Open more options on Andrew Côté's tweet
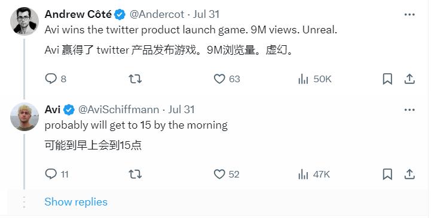The height and width of the screenshot is (218, 431). [x=409, y=14]
